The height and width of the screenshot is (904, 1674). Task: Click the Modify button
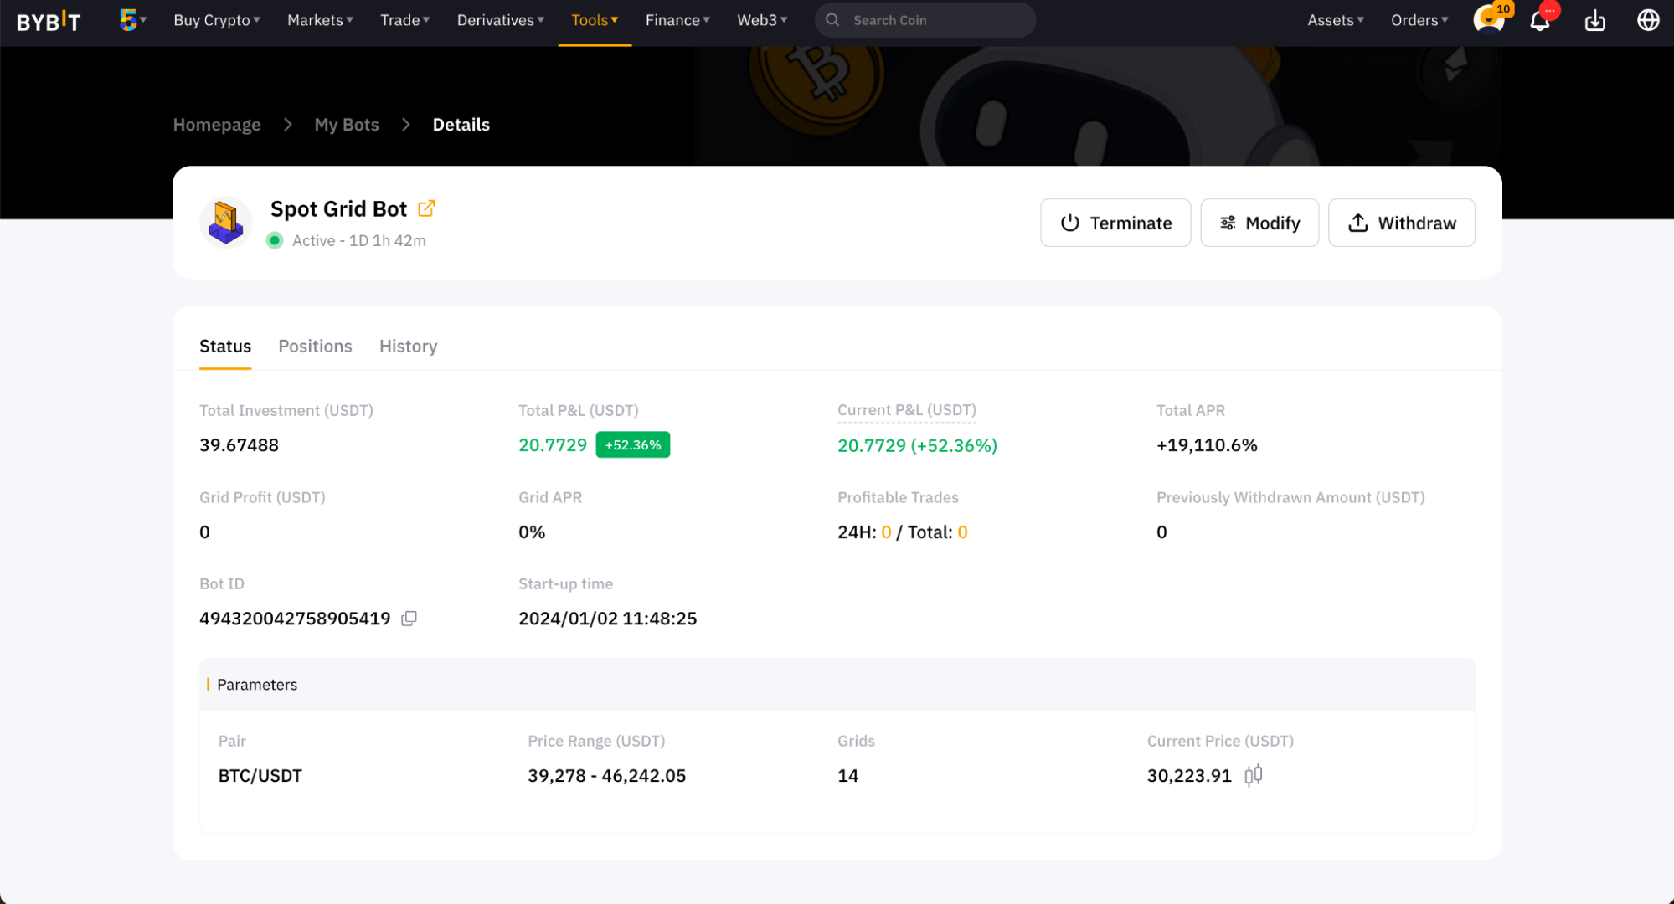1259,223
